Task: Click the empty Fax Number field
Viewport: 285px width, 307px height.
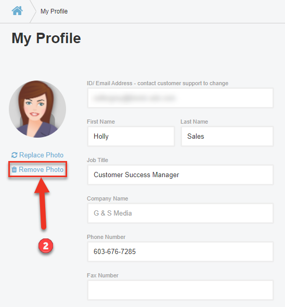Action: click(180, 290)
